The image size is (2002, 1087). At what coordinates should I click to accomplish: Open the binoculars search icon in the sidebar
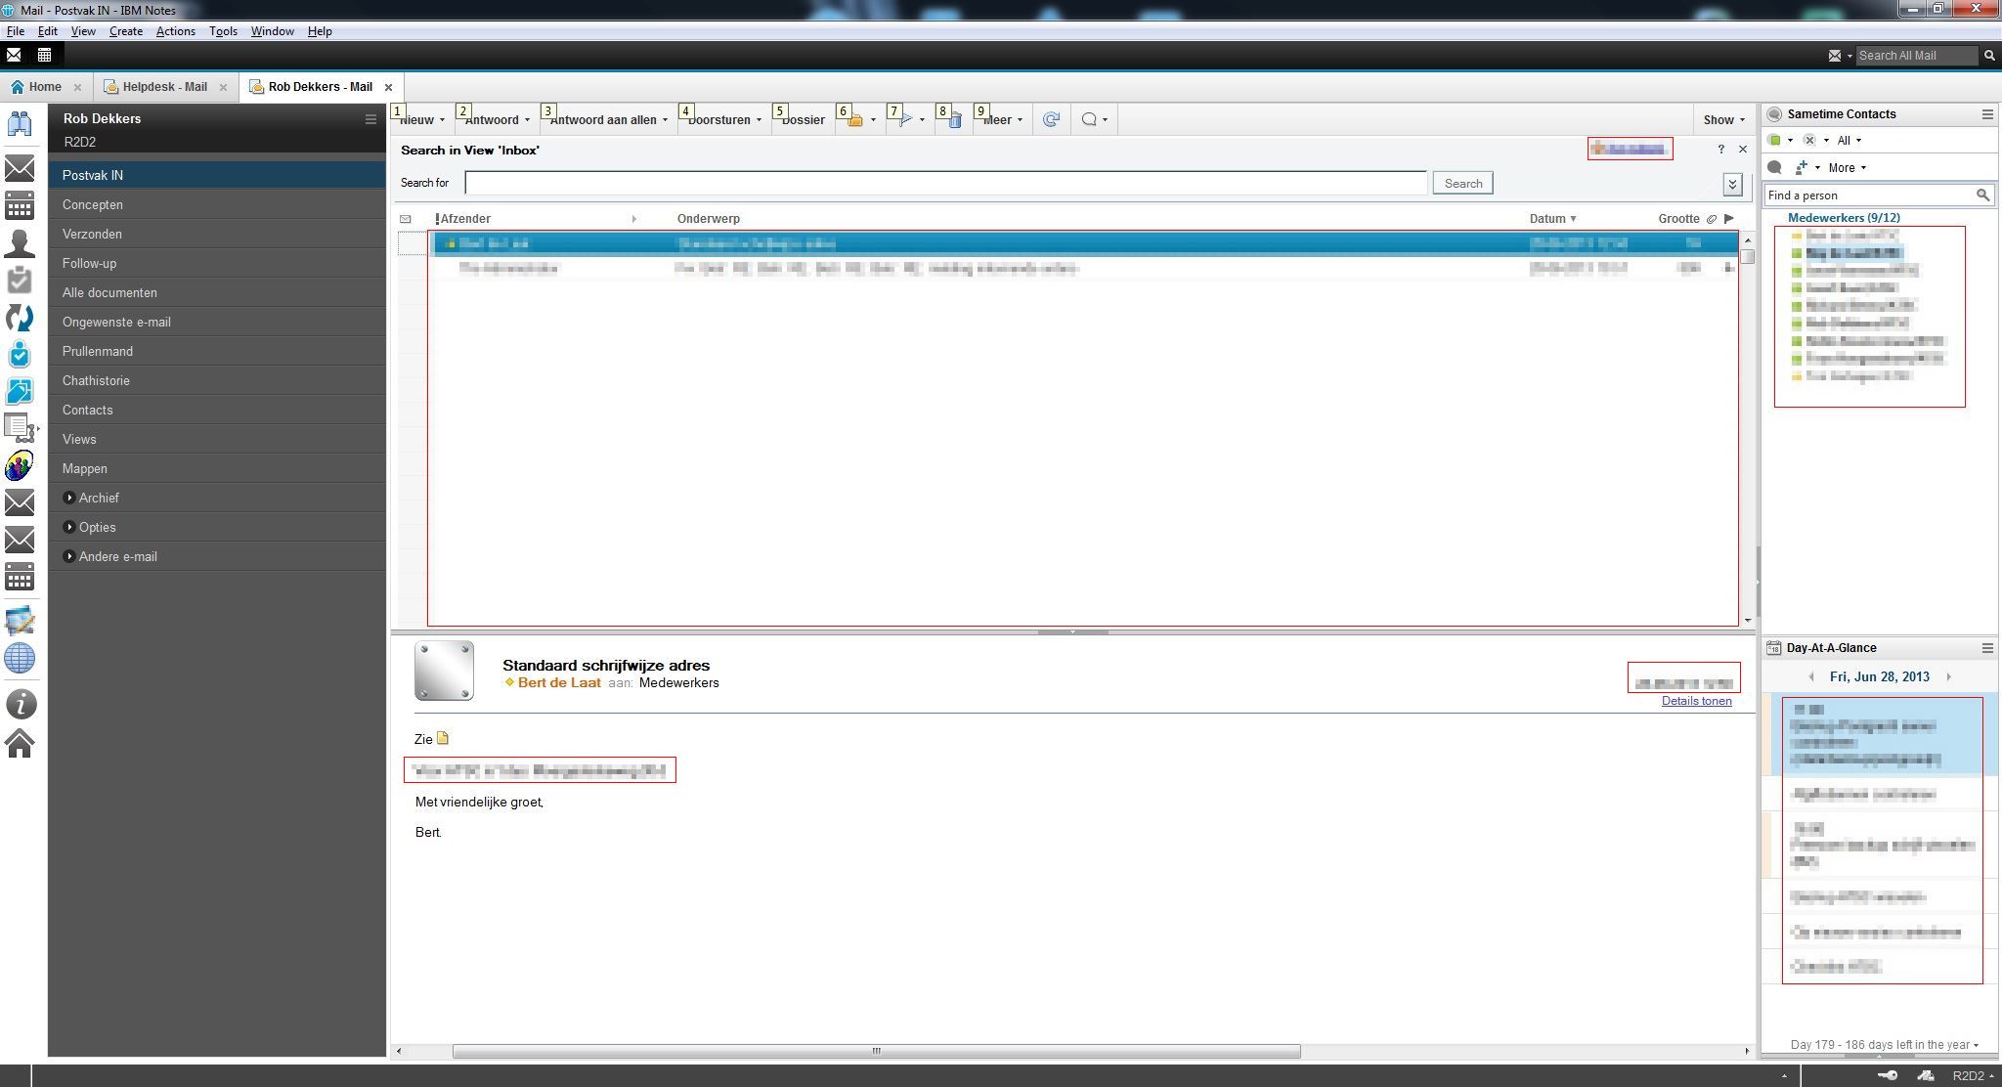coord(20,124)
